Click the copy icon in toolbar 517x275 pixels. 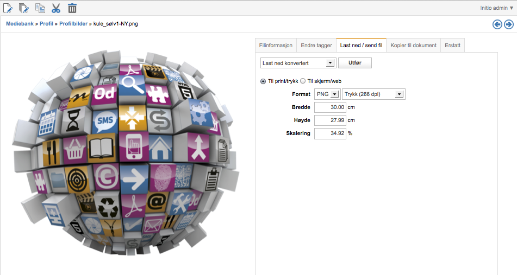[40, 8]
